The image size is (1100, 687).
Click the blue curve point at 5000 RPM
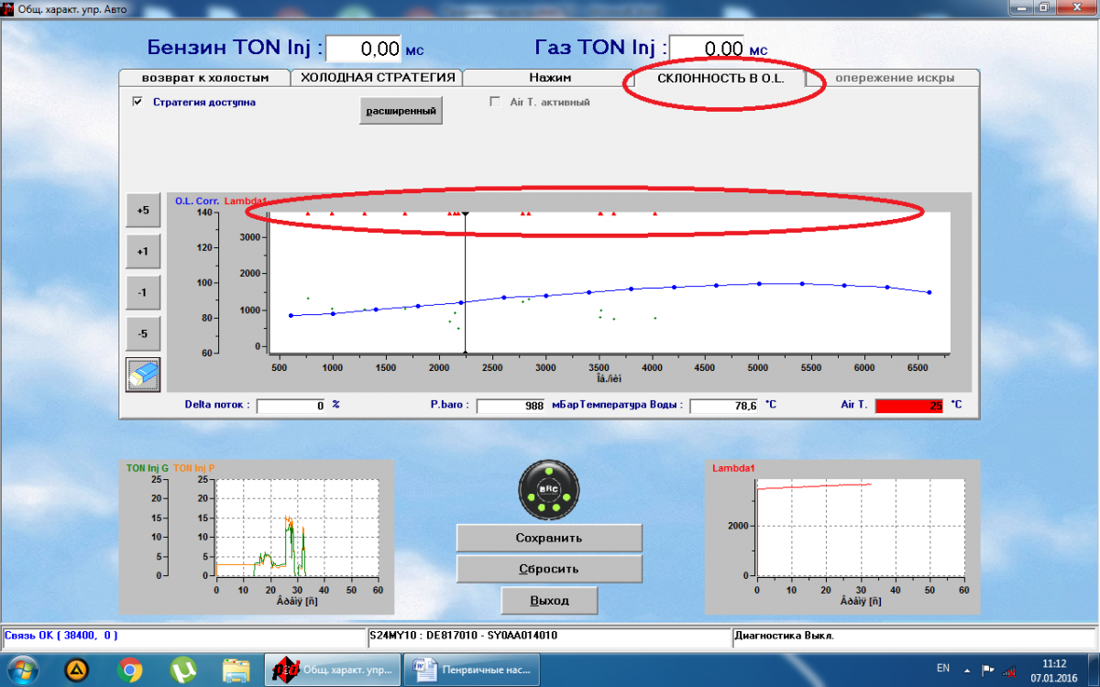pos(759,284)
